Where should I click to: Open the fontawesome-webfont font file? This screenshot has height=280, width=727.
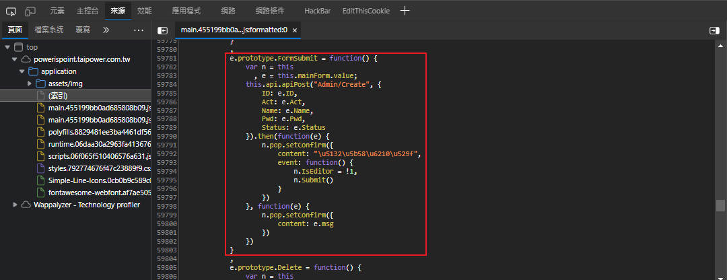click(x=100, y=192)
